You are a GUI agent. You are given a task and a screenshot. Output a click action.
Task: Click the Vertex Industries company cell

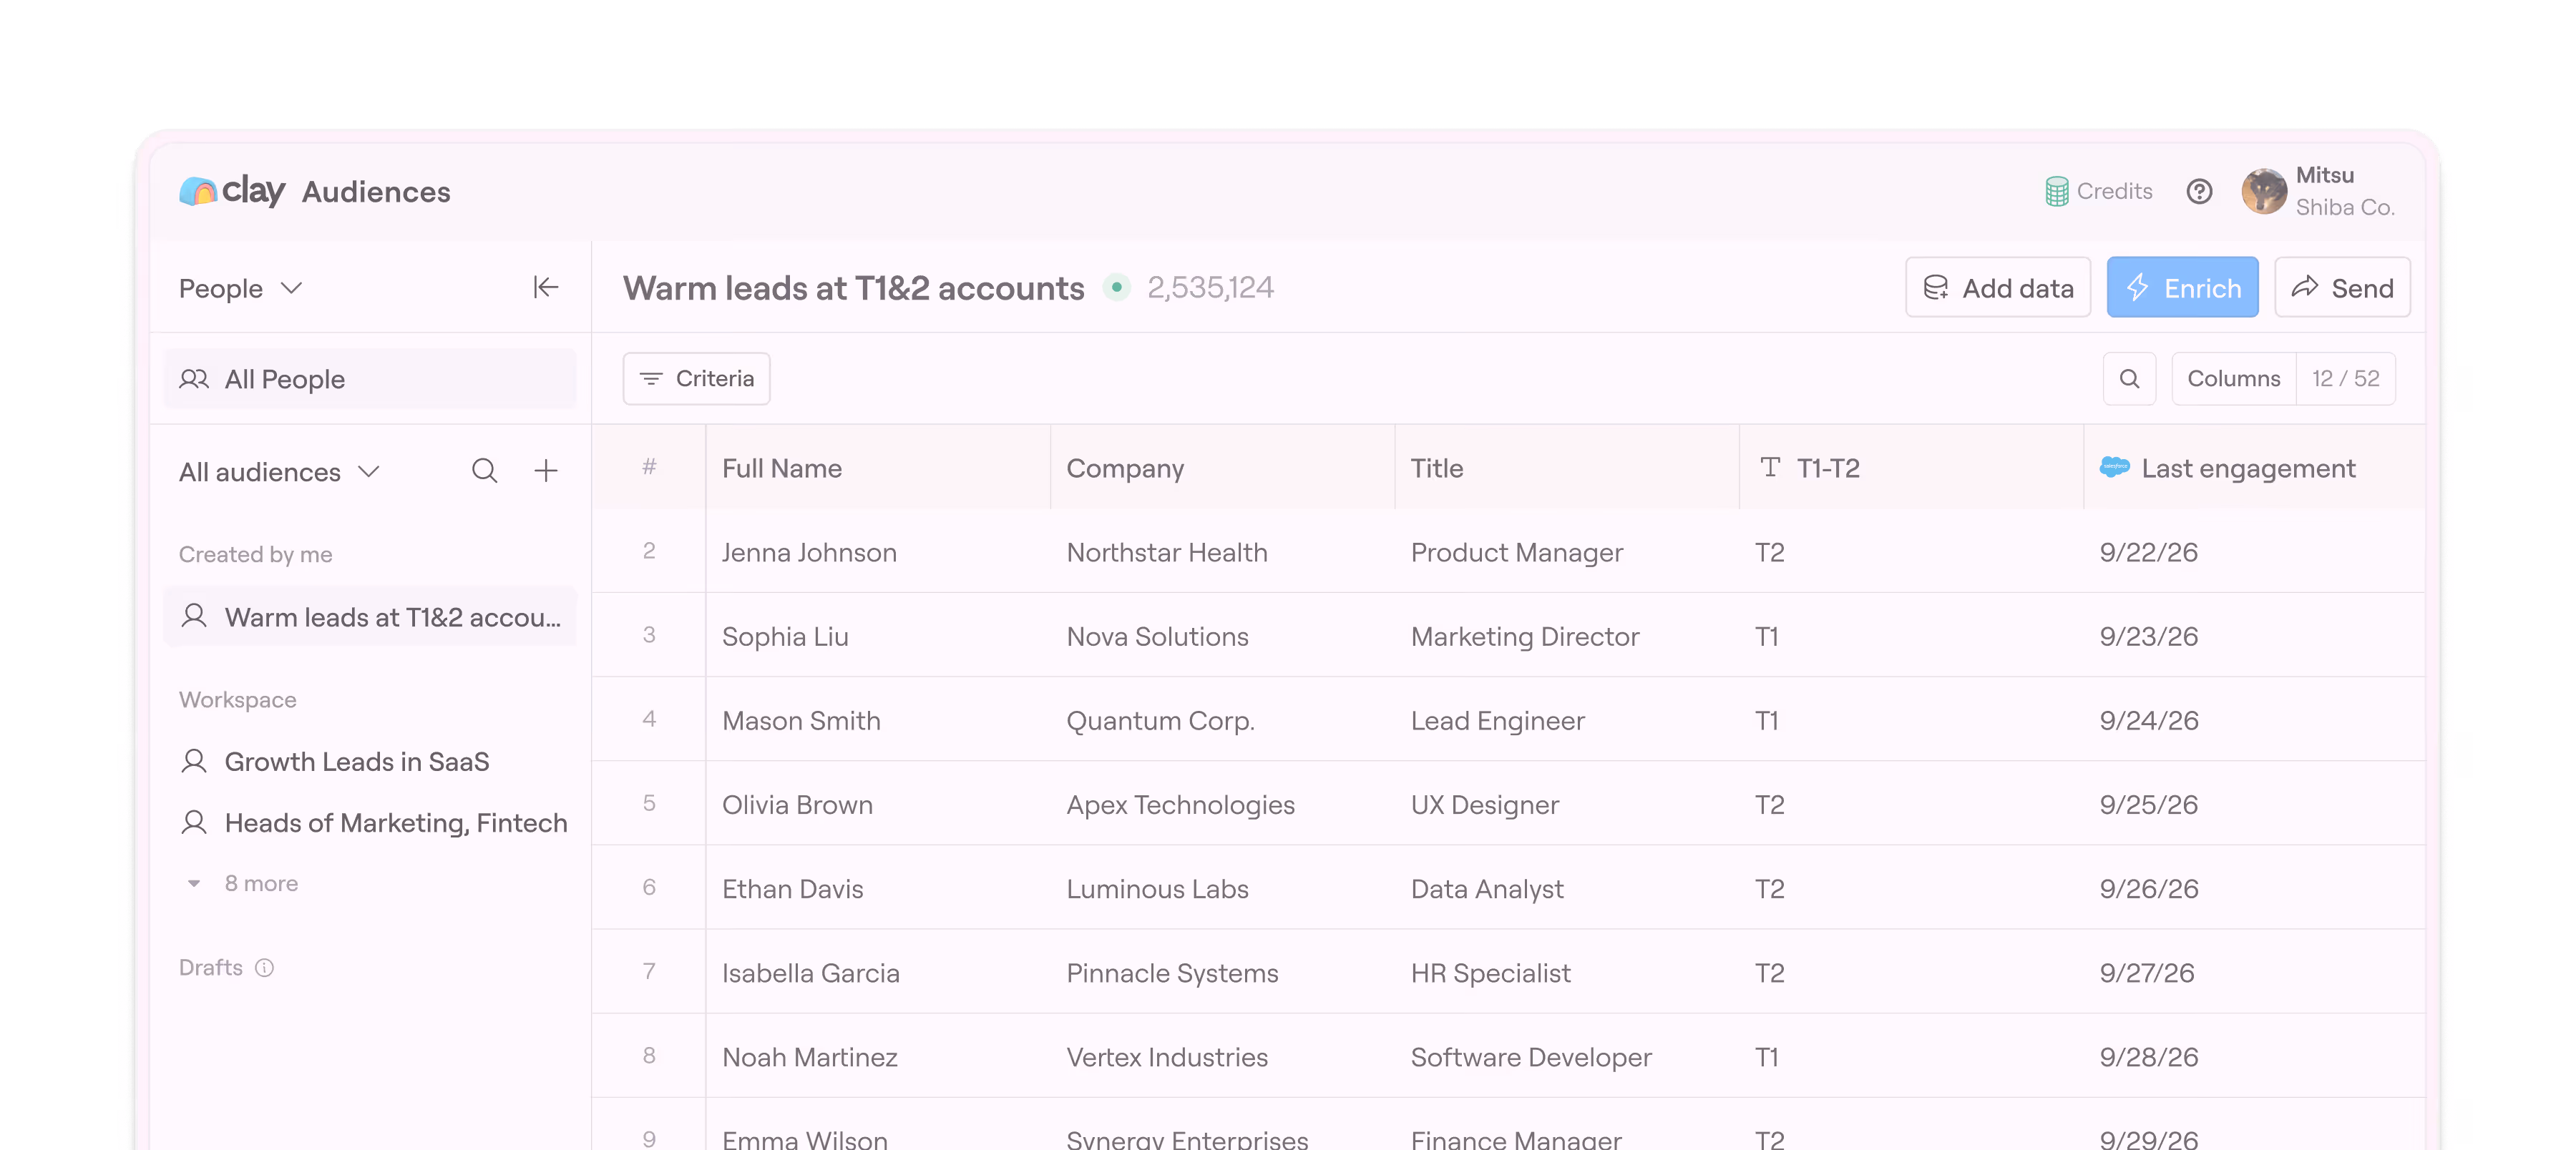coord(1222,1056)
